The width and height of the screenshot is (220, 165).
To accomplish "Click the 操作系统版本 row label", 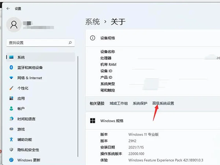I will tap(111, 154).
